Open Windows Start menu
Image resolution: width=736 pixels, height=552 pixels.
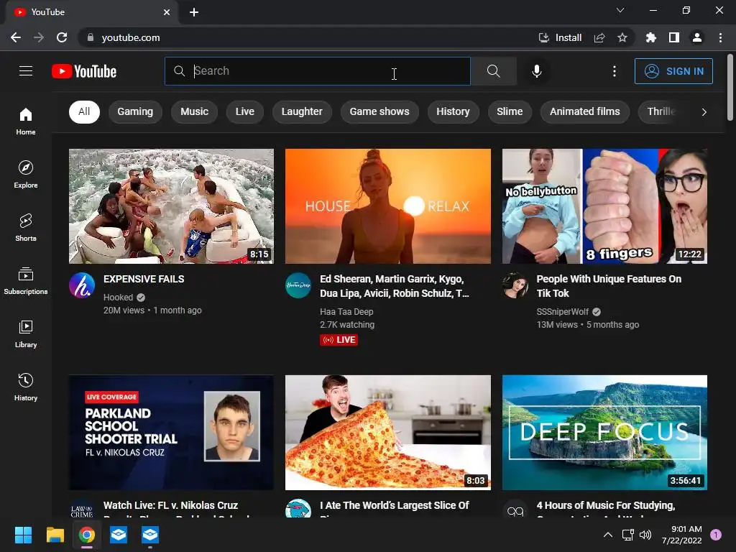click(x=23, y=535)
